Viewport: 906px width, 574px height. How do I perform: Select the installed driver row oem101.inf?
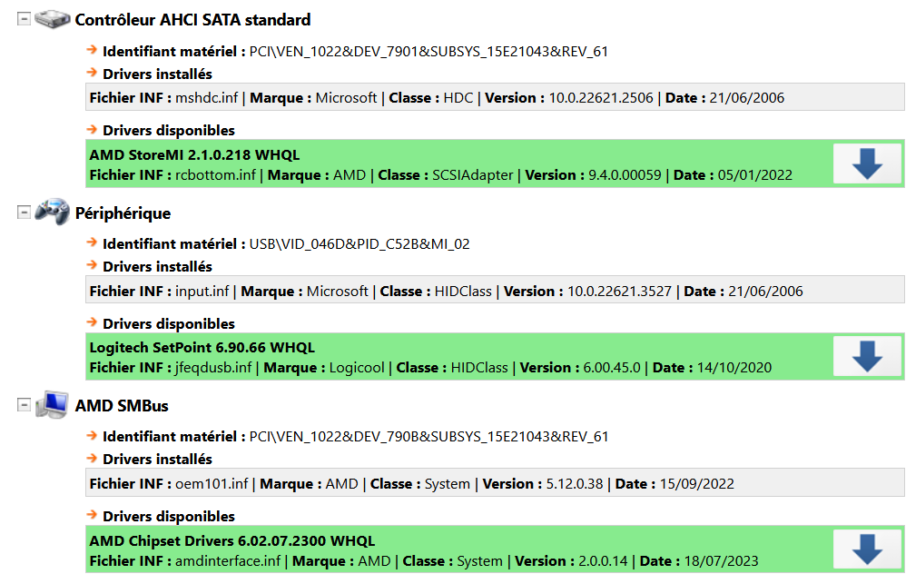(x=495, y=483)
